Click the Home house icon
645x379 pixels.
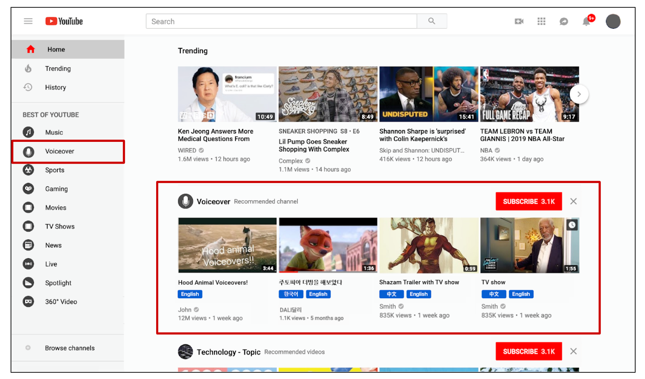pos(31,49)
